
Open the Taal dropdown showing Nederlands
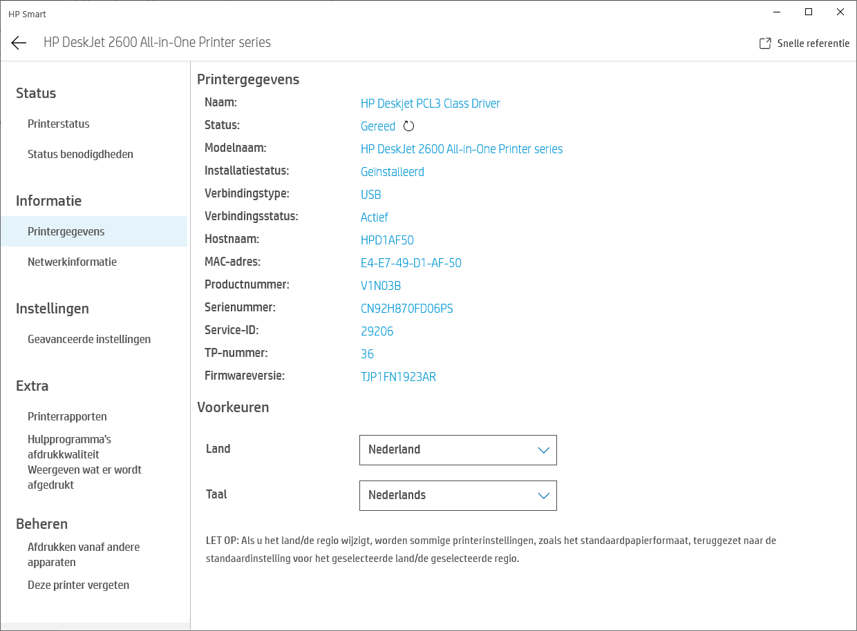point(458,496)
